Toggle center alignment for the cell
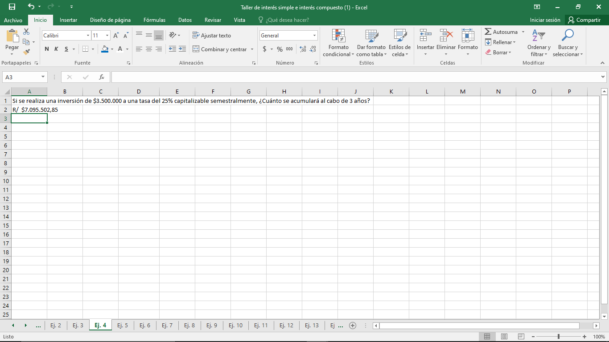Image resolution: width=609 pixels, height=342 pixels. coord(148,49)
